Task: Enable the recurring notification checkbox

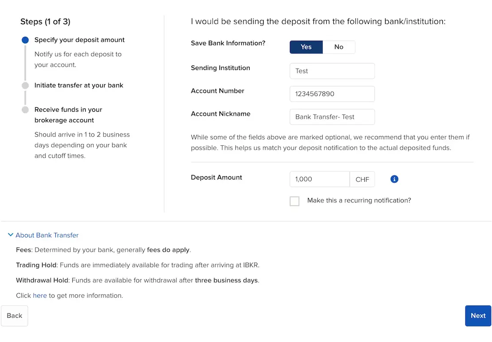Action: (294, 201)
